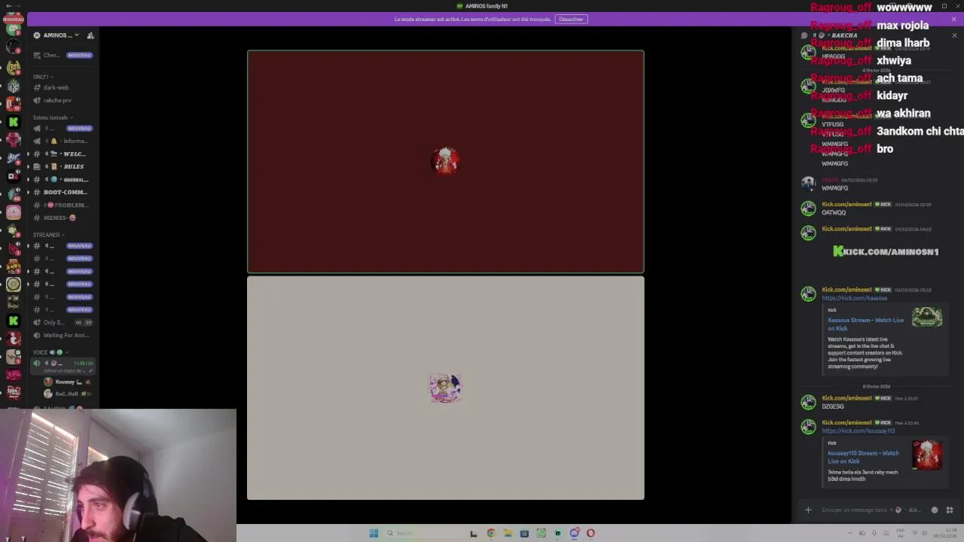Click the plus attach button in chat

(808, 510)
